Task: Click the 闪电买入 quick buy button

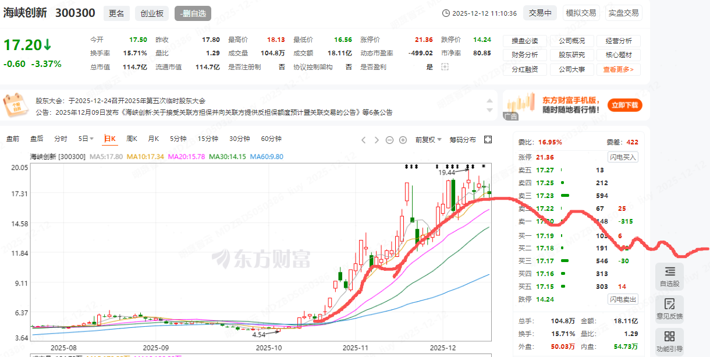Action: 623,157
